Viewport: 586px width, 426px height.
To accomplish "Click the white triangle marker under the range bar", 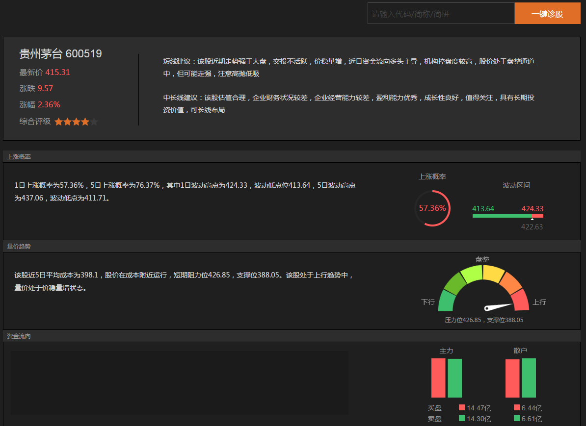I will (x=532, y=219).
